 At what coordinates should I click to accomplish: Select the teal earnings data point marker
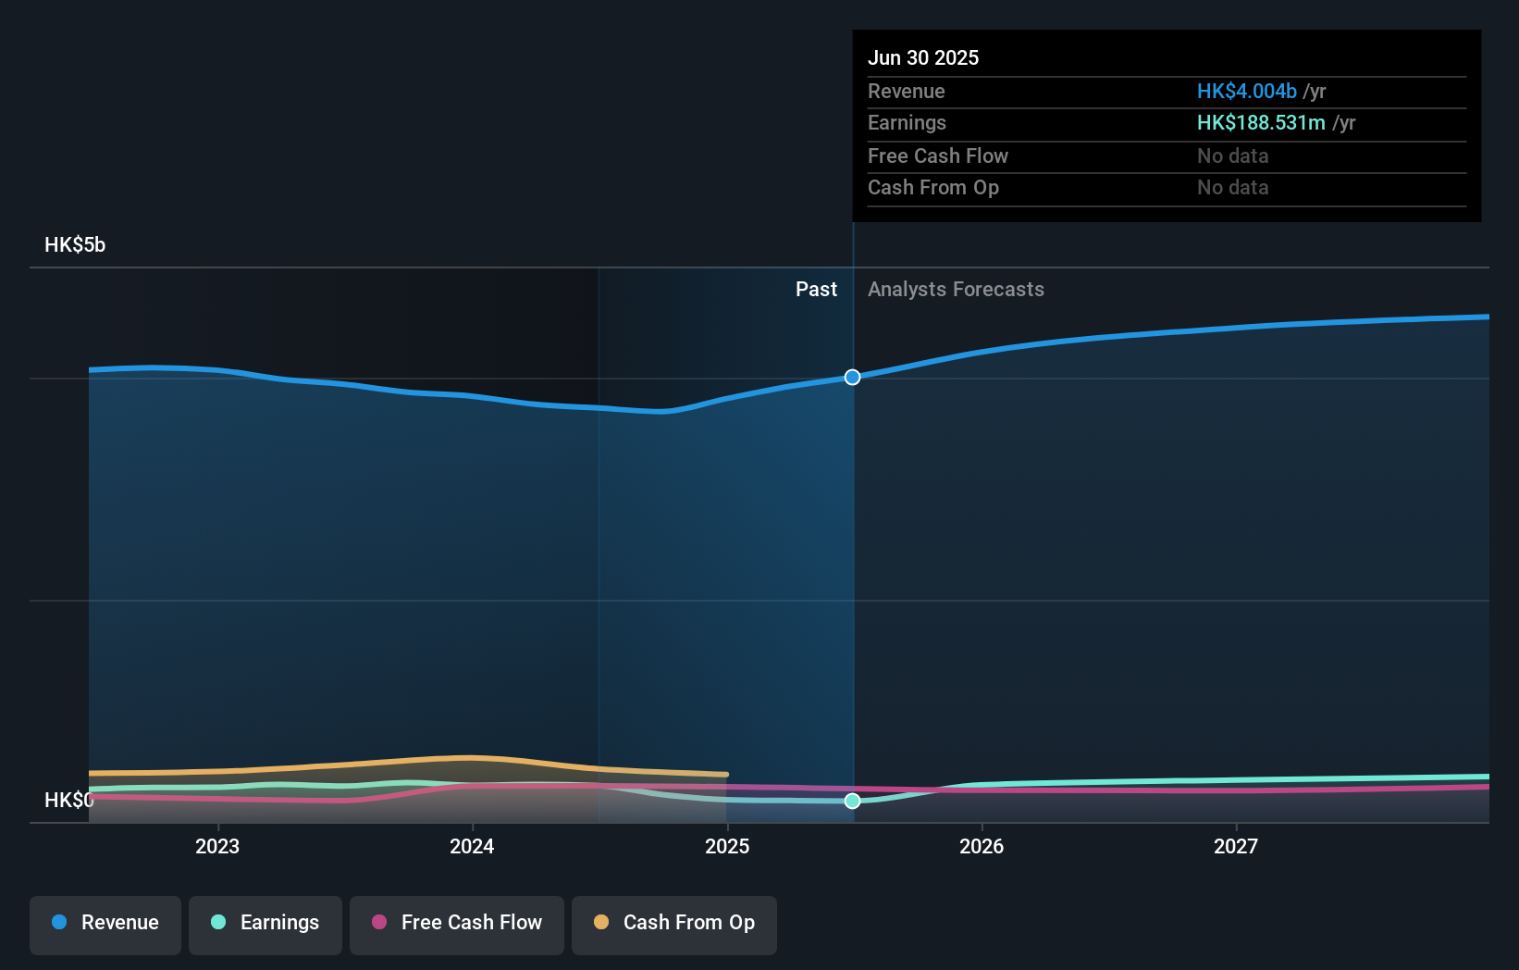[x=852, y=802]
